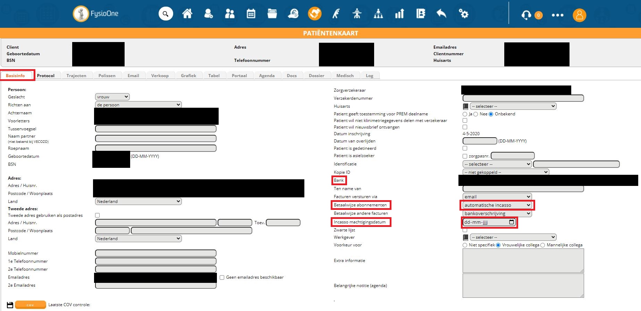Click the save floppy disk icon
This screenshot has width=641, height=311.
pos(10,305)
